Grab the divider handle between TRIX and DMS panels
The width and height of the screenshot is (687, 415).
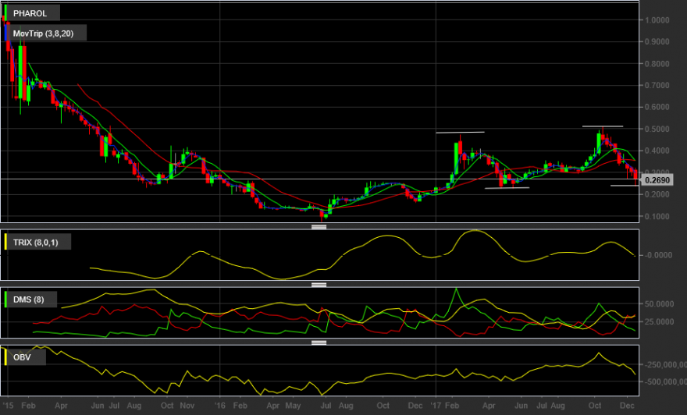pyautogui.click(x=319, y=285)
